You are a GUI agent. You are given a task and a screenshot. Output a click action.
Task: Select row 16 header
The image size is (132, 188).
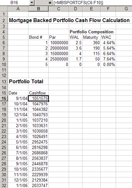4,98
